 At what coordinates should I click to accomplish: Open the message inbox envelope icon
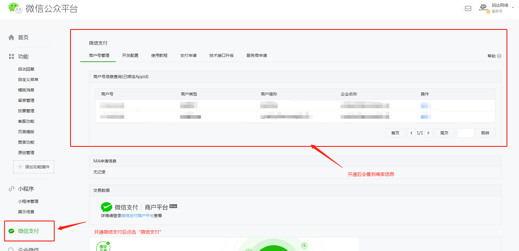468,8
